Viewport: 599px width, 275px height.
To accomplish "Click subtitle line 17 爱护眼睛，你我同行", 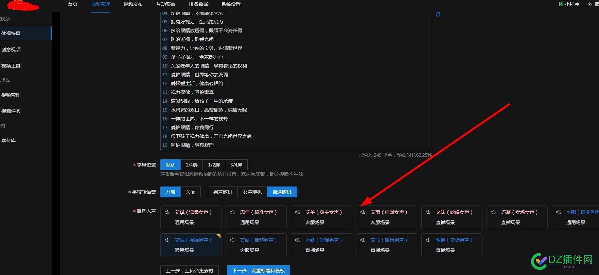I will [x=192, y=127].
